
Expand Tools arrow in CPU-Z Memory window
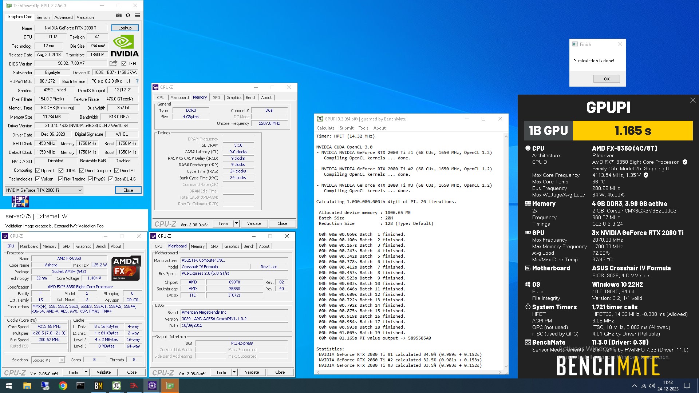(236, 223)
